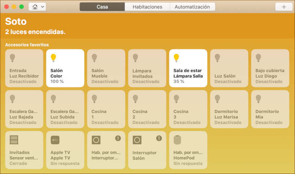
Task: Click bulb icon on Lámpara Invitados
Action: point(135,58)
